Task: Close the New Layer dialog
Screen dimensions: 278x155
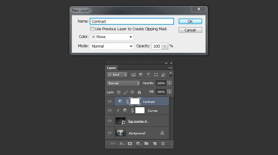Action: pos(199,9)
